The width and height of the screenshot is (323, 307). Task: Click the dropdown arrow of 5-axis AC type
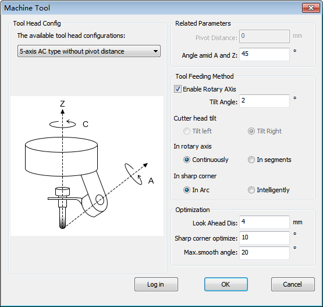tap(156, 51)
